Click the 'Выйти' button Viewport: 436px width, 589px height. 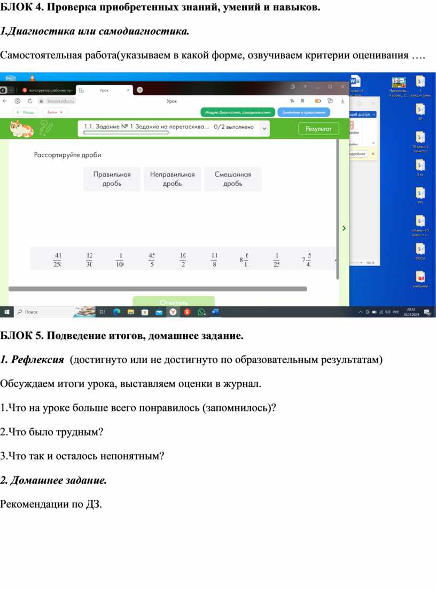[55, 112]
